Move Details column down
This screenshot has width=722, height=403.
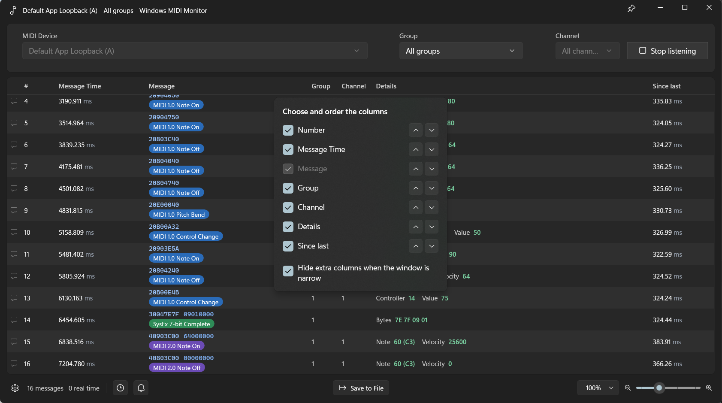coord(432,227)
